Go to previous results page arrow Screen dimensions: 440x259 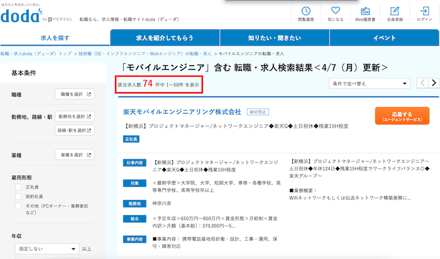(422, 83)
